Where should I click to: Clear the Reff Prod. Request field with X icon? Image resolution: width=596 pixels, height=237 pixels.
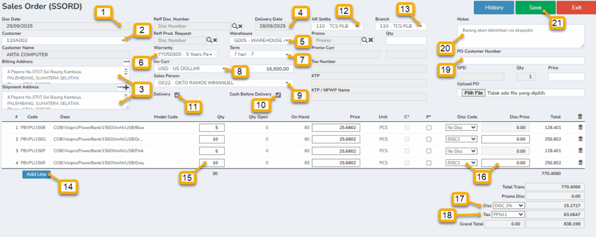pyautogui.click(x=215, y=40)
